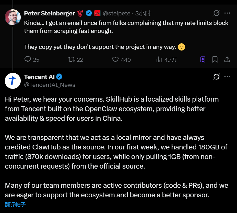Click Grok icon on Tencent AI post
237x213 pixels.
217,77
